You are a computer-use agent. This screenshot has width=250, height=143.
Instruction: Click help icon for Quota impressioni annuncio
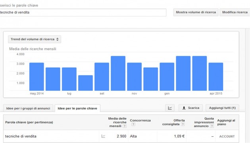[212, 126]
